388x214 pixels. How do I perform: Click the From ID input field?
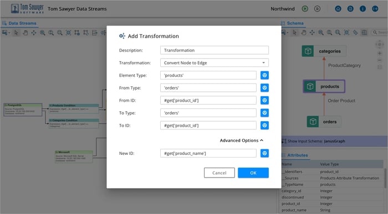(x=208, y=100)
